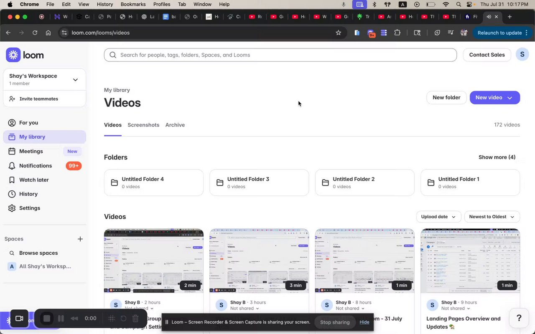This screenshot has height=334, width=535.
Task: Open the S profile avatar at top right
Action: coord(522,54)
